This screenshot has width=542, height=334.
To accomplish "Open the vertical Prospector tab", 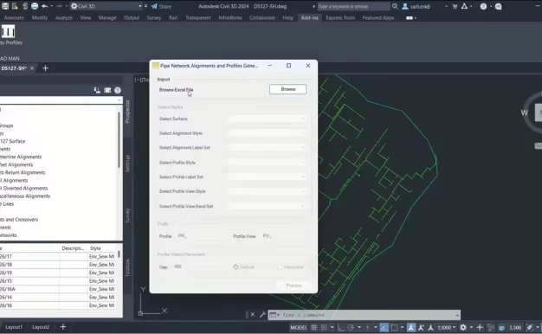I will click(127, 112).
